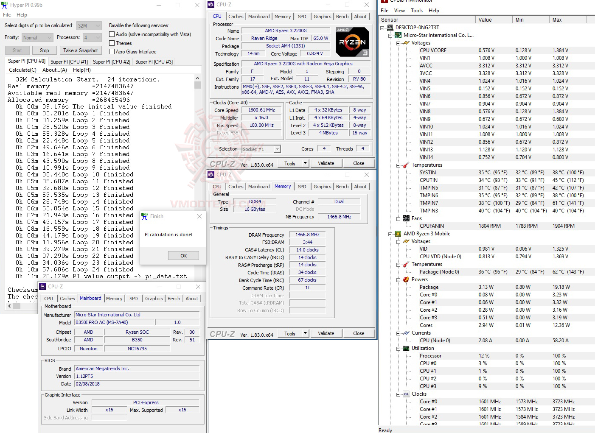
Task: Open the Tools dropdown arrow in the CPU-Z processor window
Action: pyautogui.click(x=305, y=163)
